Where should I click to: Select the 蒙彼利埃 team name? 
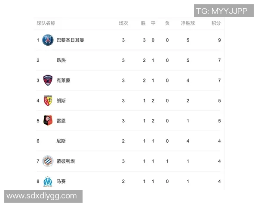pos(66,161)
